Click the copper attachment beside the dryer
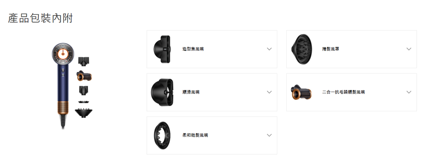Viewport: 431px width, 156px height. (x=84, y=76)
